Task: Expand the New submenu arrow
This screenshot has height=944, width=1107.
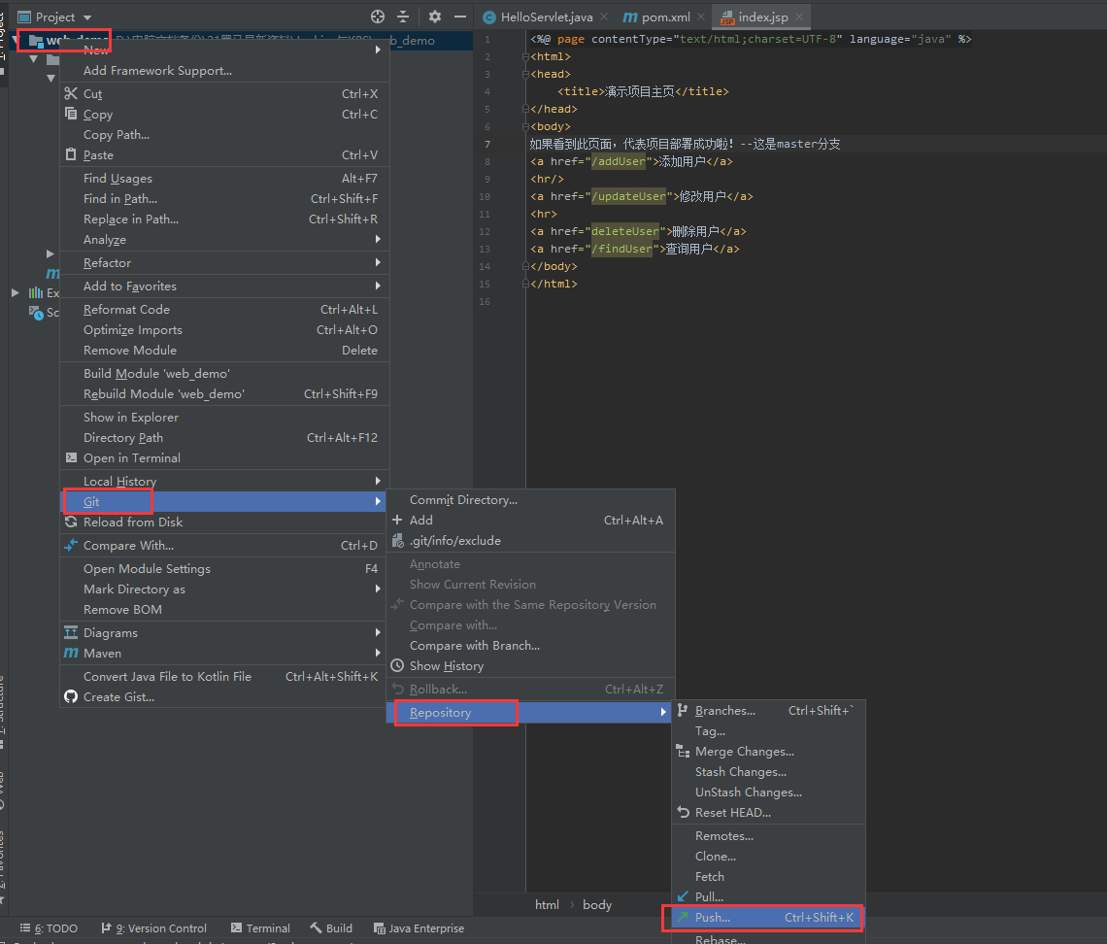Action: [x=379, y=50]
